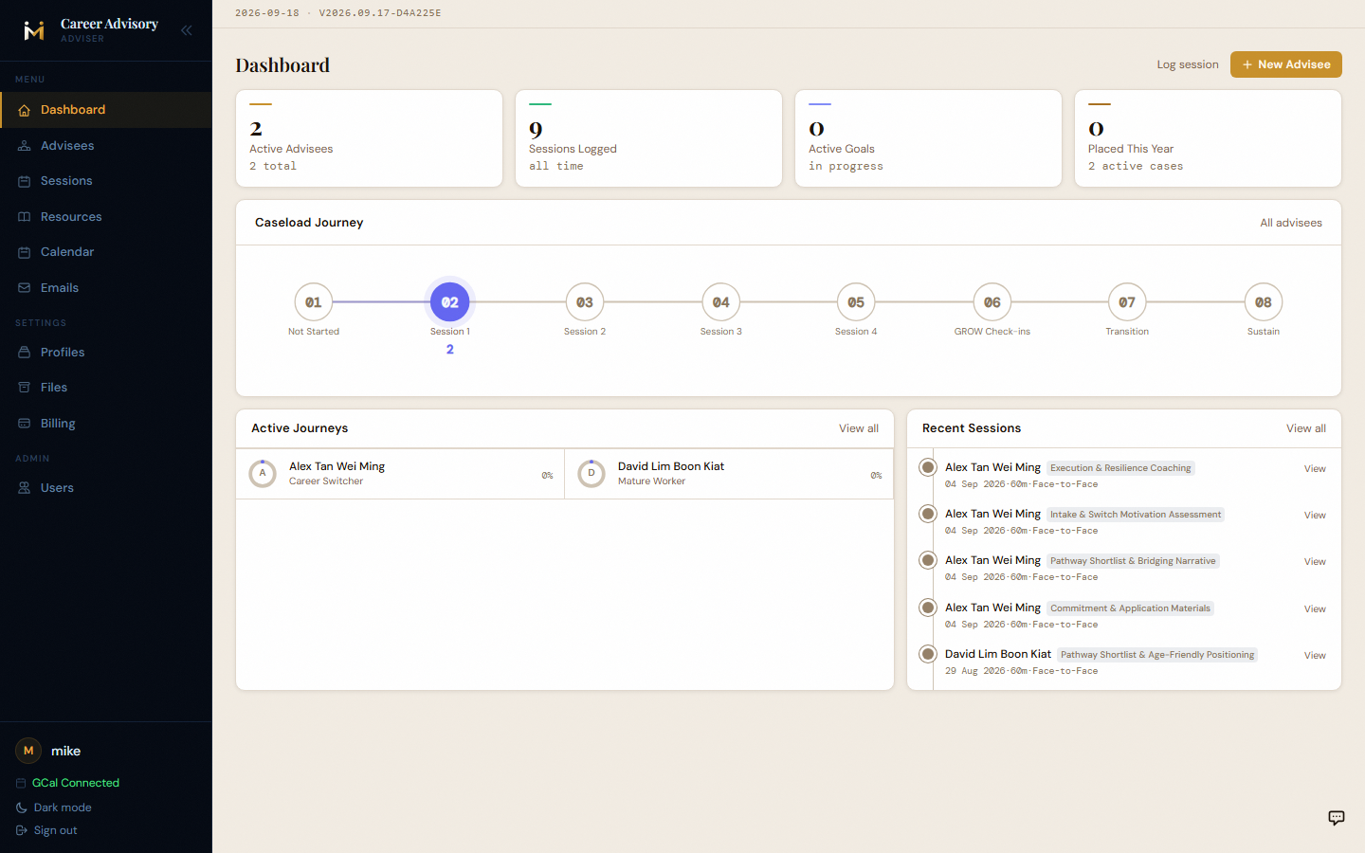The height and width of the screenshot is (853, 1365).
Task: Click the Profiles icon under Settings
Action: click(x=25, y=353)
